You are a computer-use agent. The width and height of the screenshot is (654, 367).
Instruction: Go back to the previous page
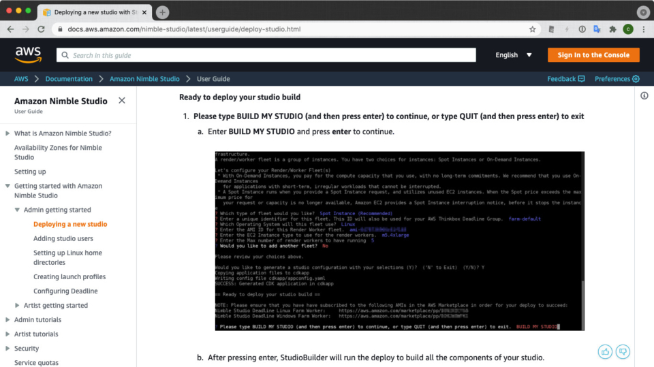[10, 29]
